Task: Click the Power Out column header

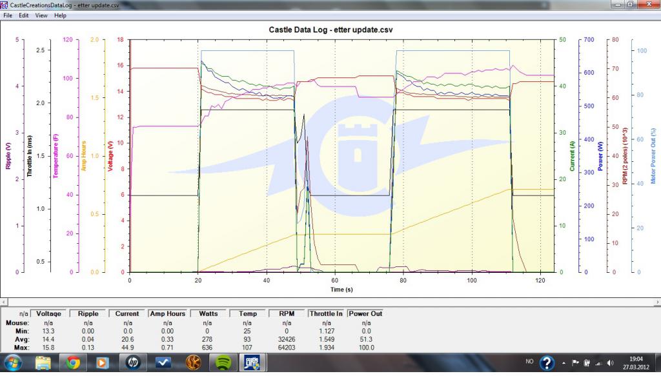Action: tap(366, 313)
